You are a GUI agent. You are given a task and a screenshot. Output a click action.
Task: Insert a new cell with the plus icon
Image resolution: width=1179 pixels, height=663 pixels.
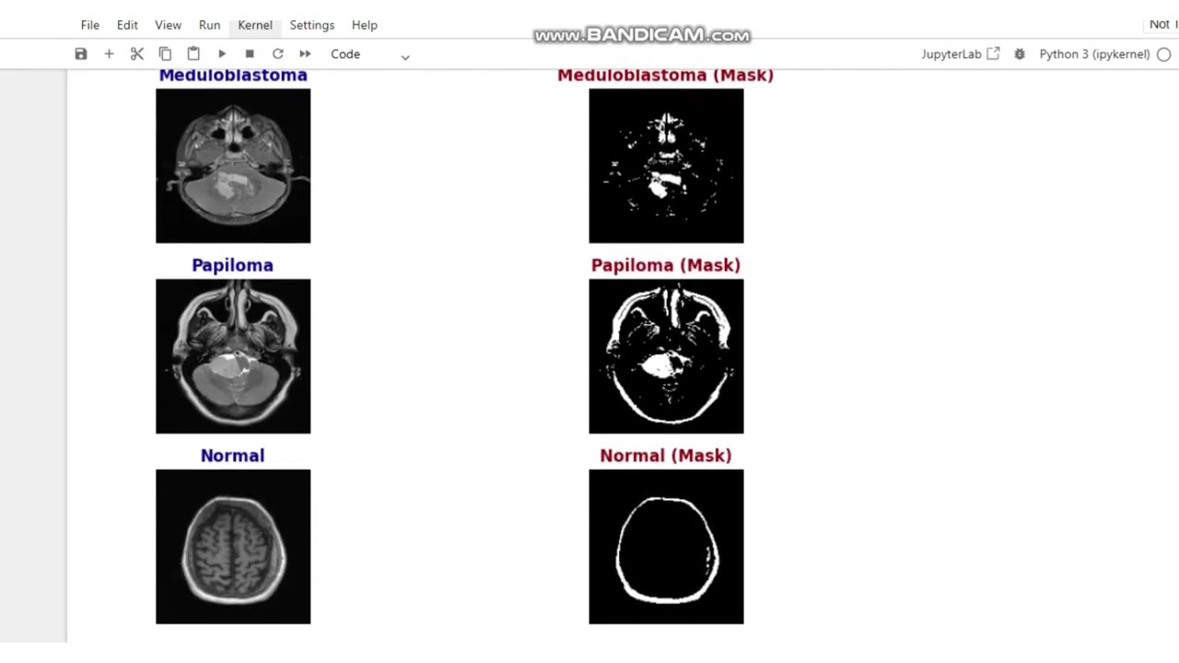(x=109, y=54)
